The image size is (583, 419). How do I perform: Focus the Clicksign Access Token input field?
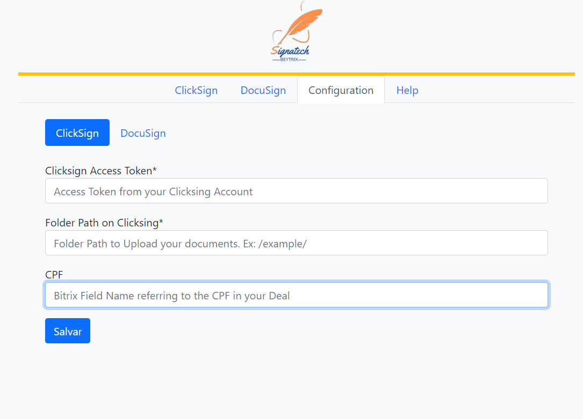(297, 192)
